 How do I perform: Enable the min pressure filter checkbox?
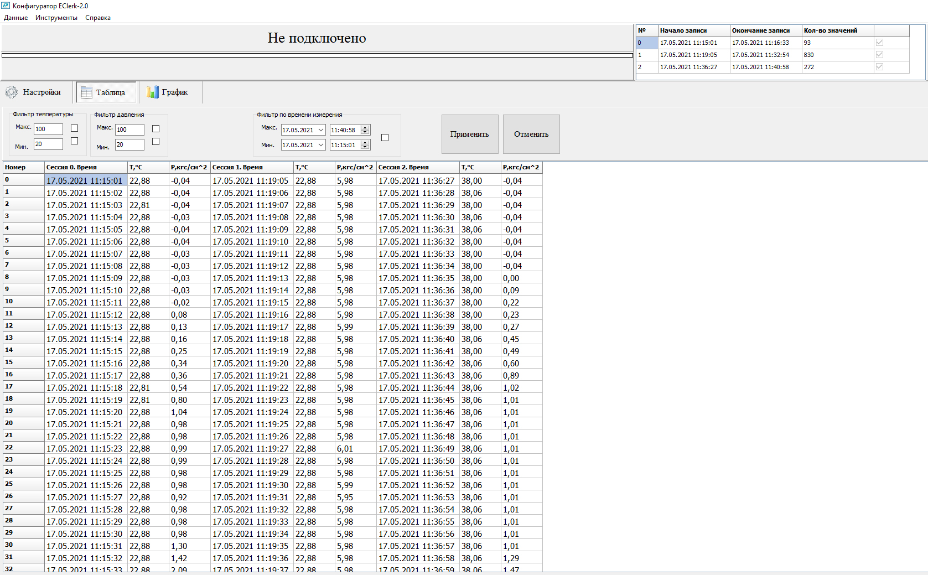(x=156, y=142)
